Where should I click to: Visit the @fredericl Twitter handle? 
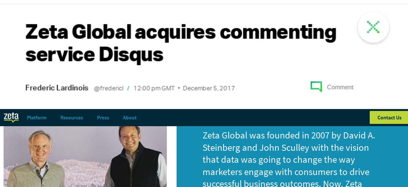coord(109,88)
